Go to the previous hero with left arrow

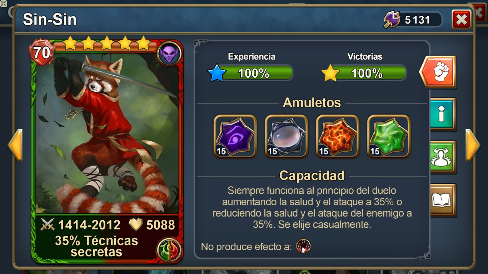[15, 145]
